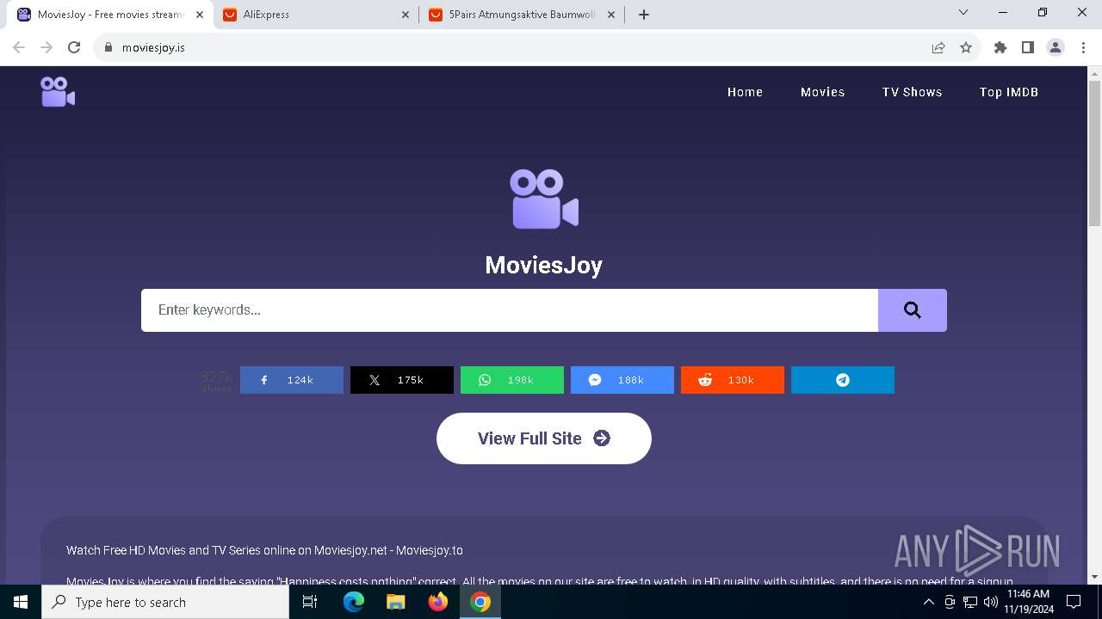The image size is (1102, 619).
Task: Open Chrome profile avatar
Action: coord(1056,47)
